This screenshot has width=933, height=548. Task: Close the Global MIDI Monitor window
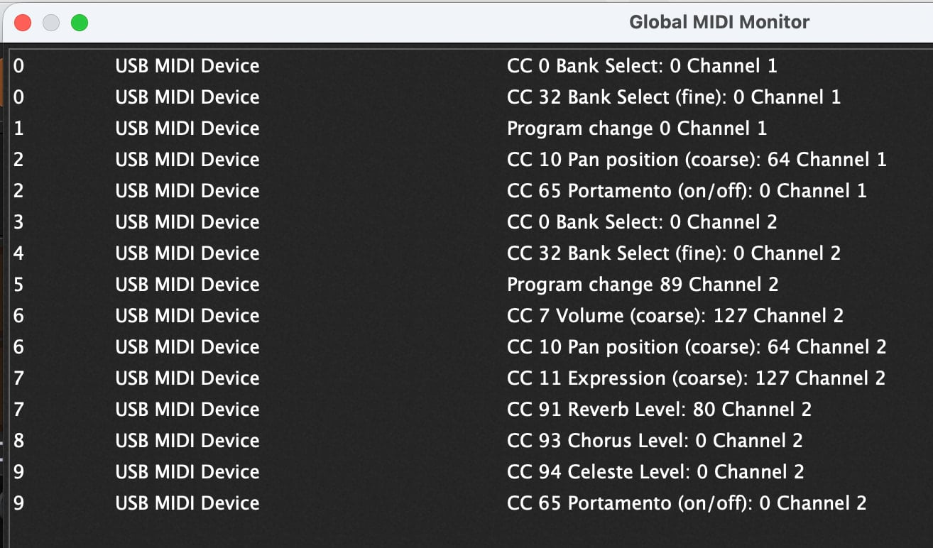coord(23,23)
